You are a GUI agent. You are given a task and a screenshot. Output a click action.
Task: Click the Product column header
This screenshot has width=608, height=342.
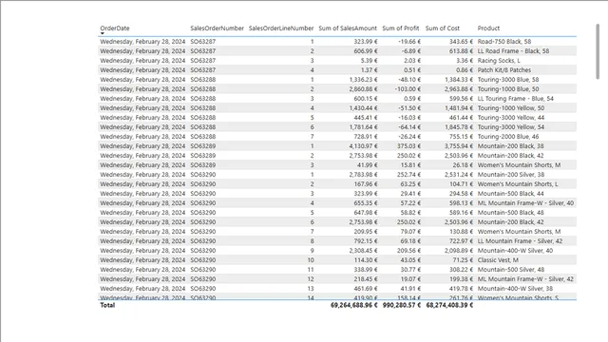coord(488,28)
